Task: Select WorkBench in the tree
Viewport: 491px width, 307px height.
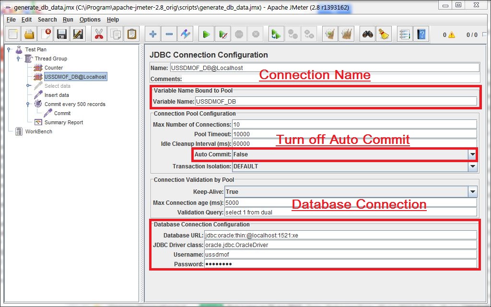Action: tap(38, 131)
